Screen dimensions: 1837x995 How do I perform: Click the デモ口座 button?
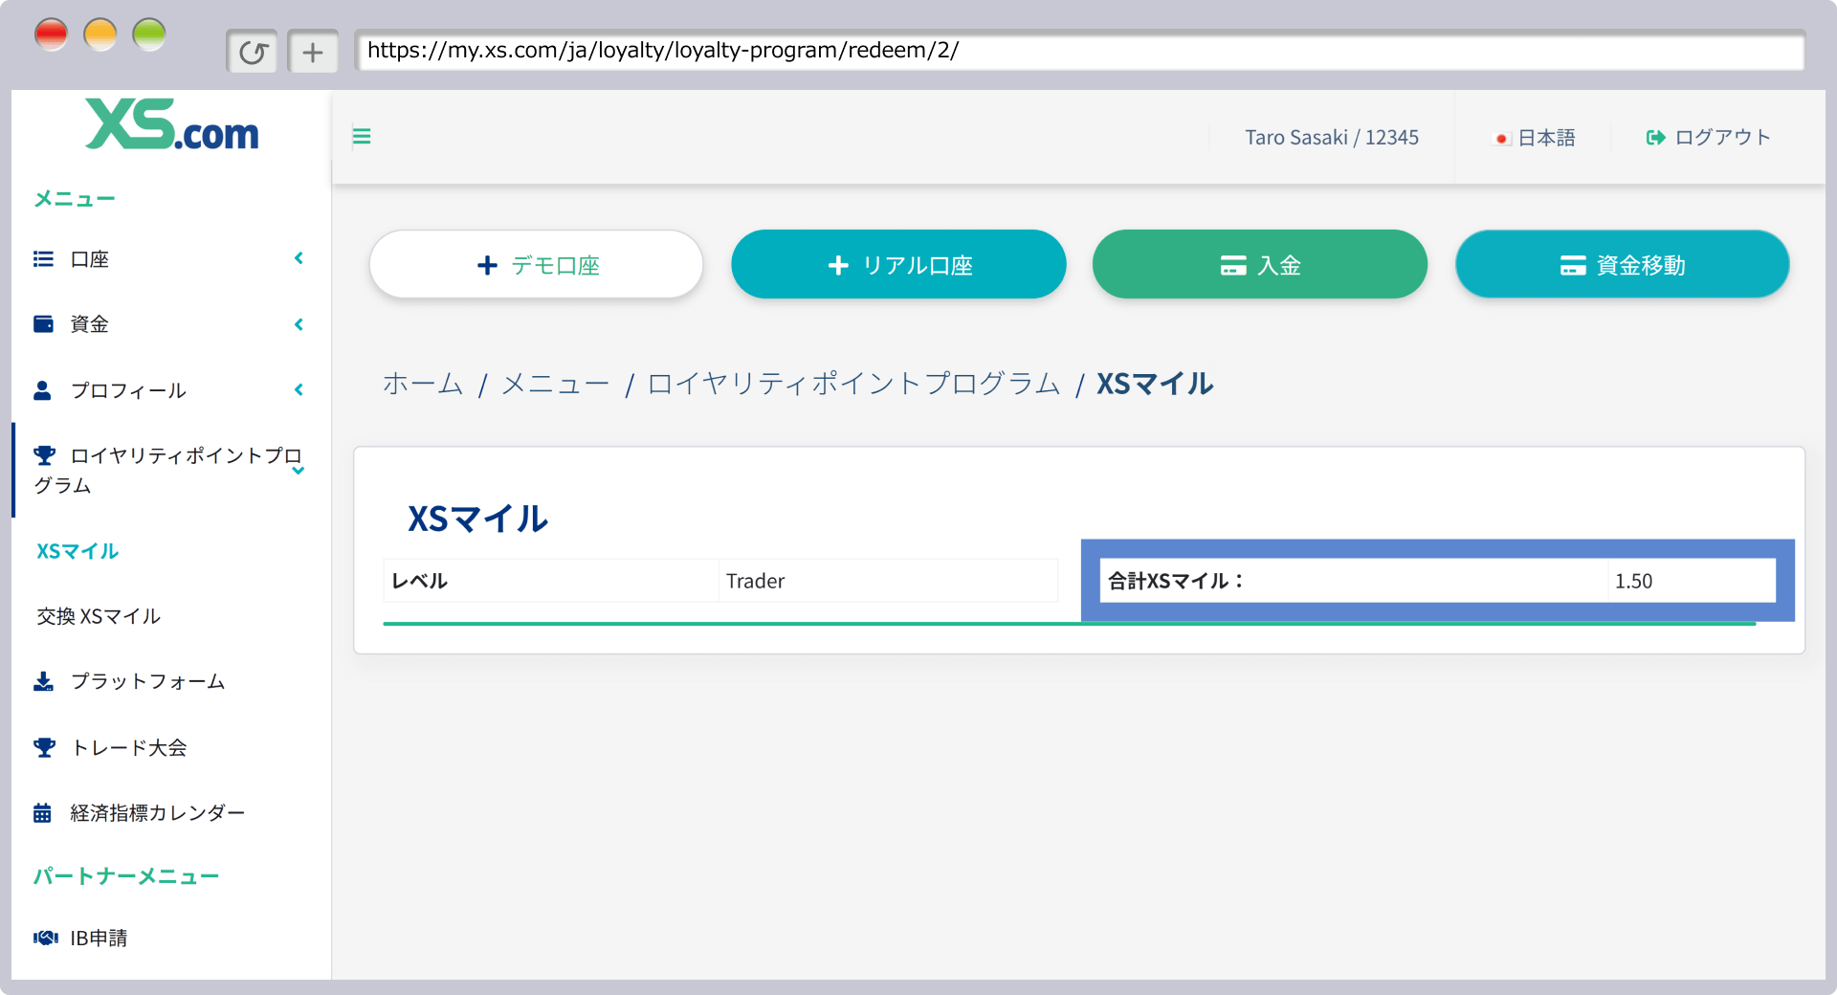tap(537, 265)
